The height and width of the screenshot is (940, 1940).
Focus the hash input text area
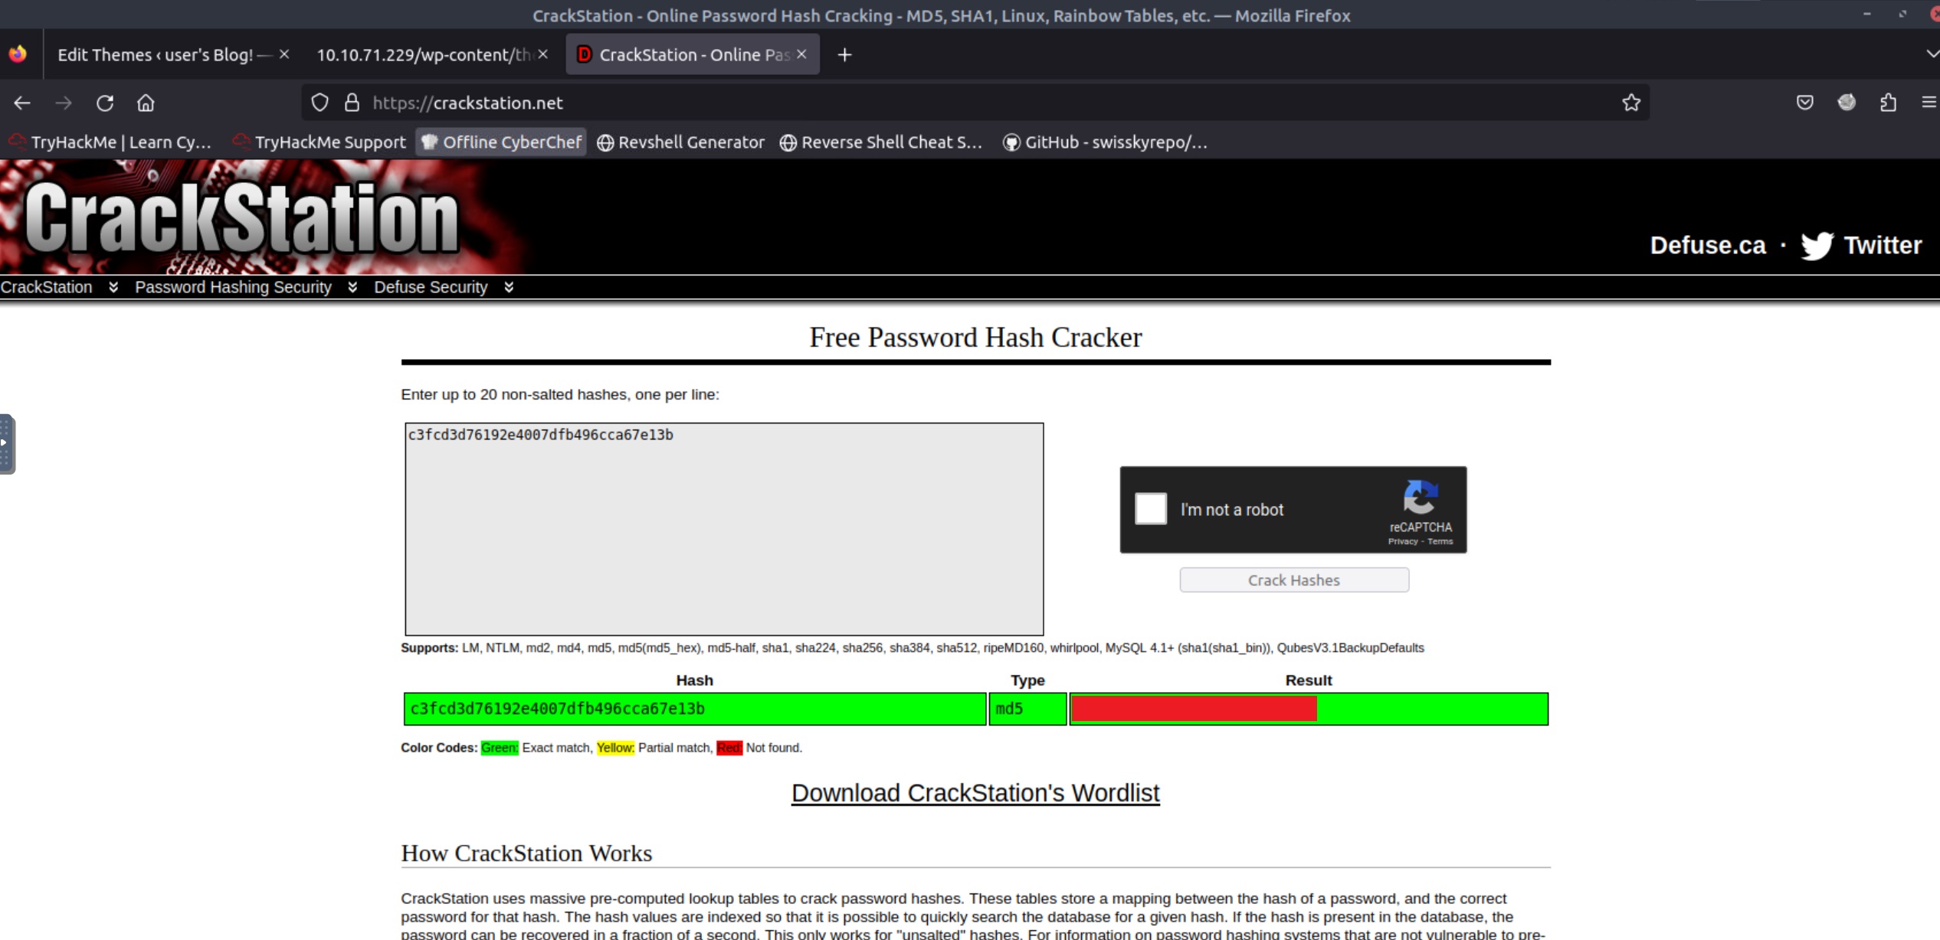pyautogui.click(x=724, y=529)
